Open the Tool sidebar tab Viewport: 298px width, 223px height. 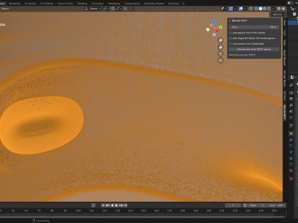(x=284, y=33)
